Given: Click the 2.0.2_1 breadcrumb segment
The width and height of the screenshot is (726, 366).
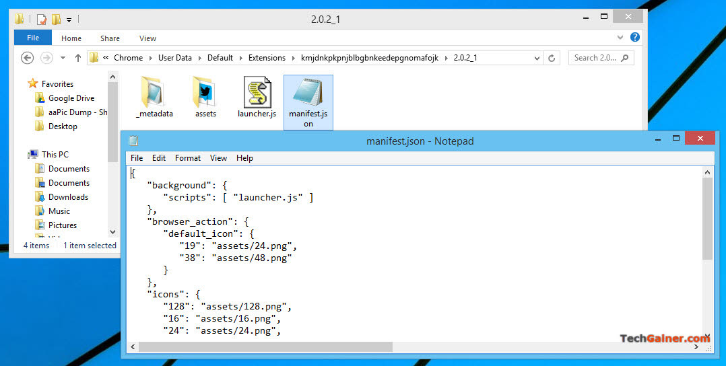Looking at the screenshot, I should (465, 58).
